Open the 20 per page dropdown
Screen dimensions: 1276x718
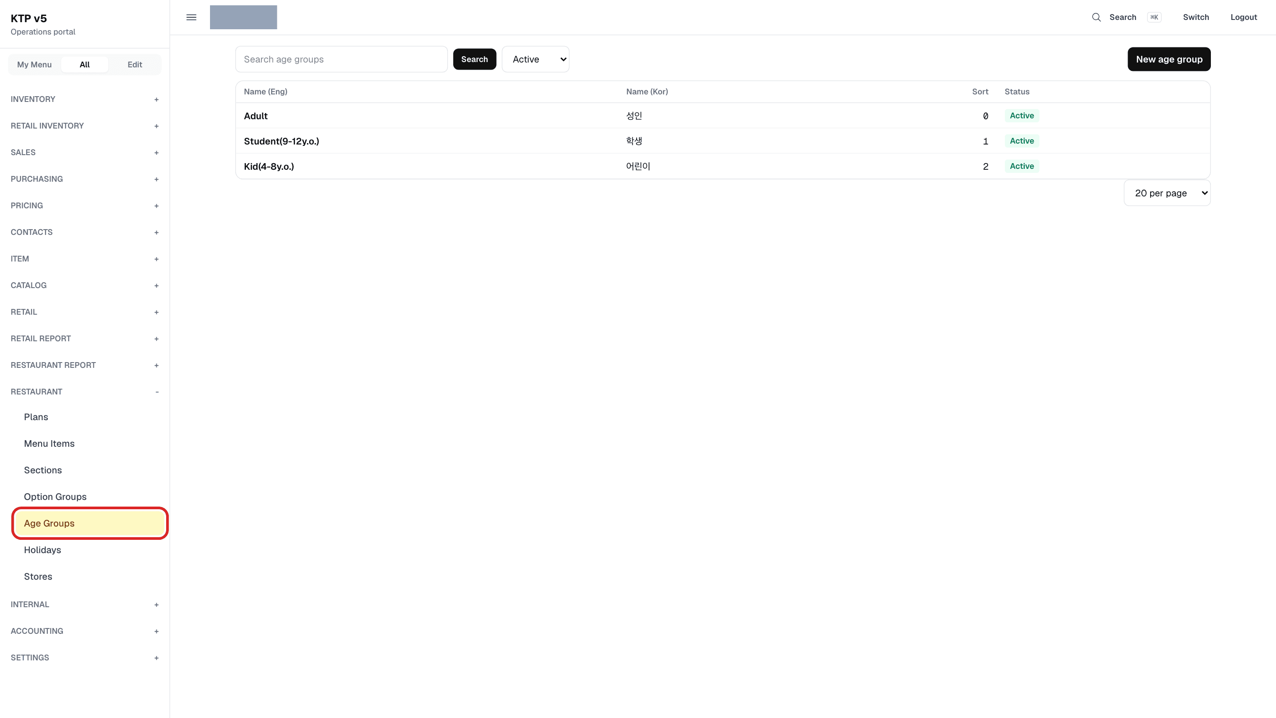1167,193
